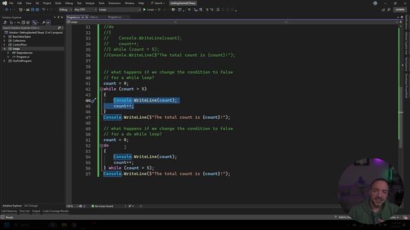
Task: Click the Save All toolbar icon
Action: pos(37,10)
